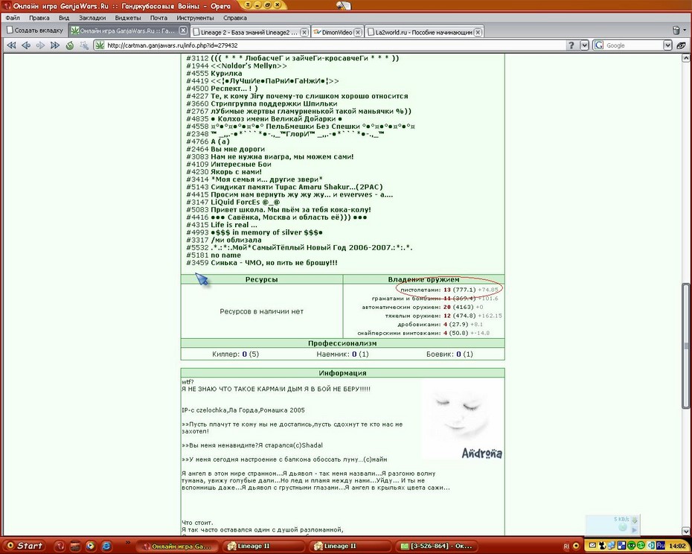Click the eye-shaped view icon at toolbar end
The width and height of the screenshot is (692, 554).
coord(682,45)
